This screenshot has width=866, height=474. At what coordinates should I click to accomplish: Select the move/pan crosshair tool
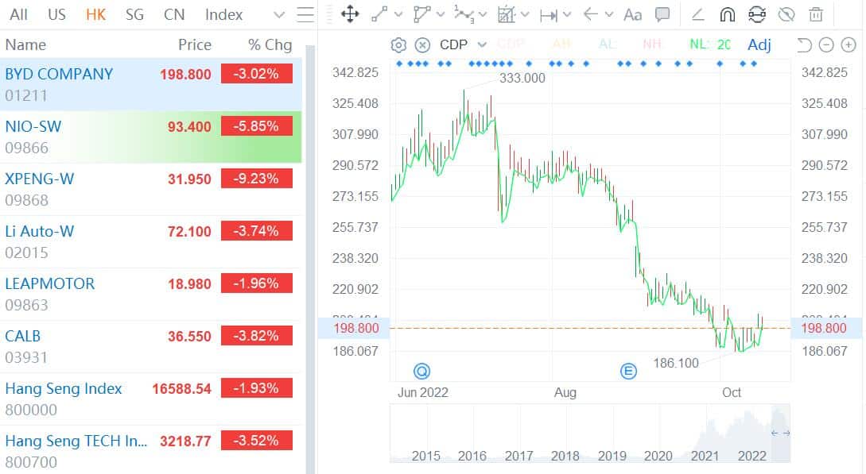(x=349, y=14)
